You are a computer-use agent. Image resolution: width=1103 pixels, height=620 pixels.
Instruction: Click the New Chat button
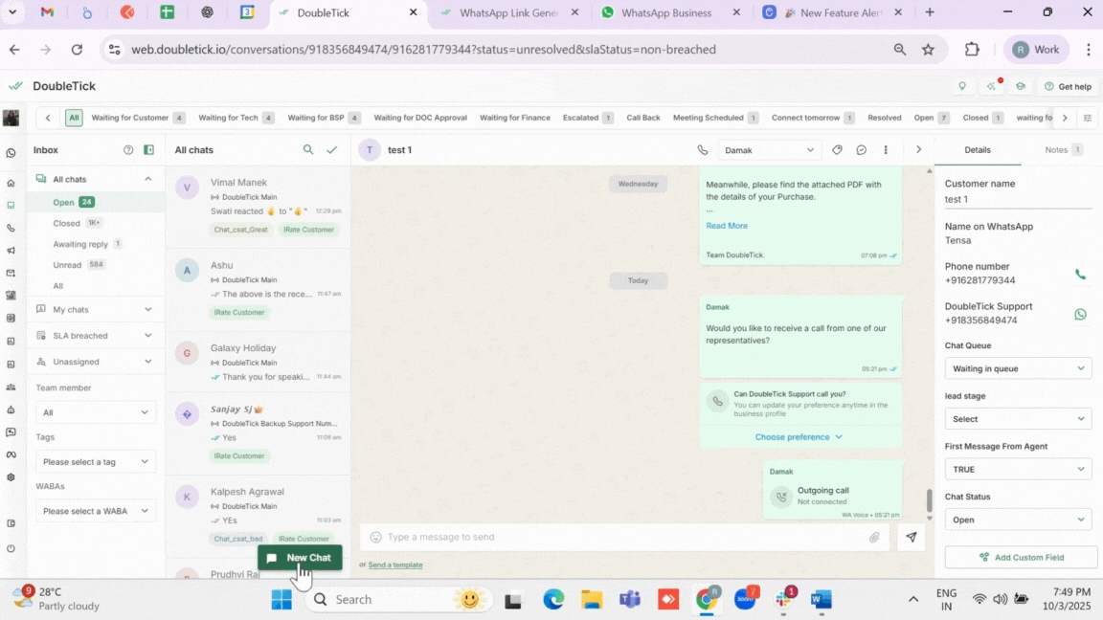click(300, 558)
